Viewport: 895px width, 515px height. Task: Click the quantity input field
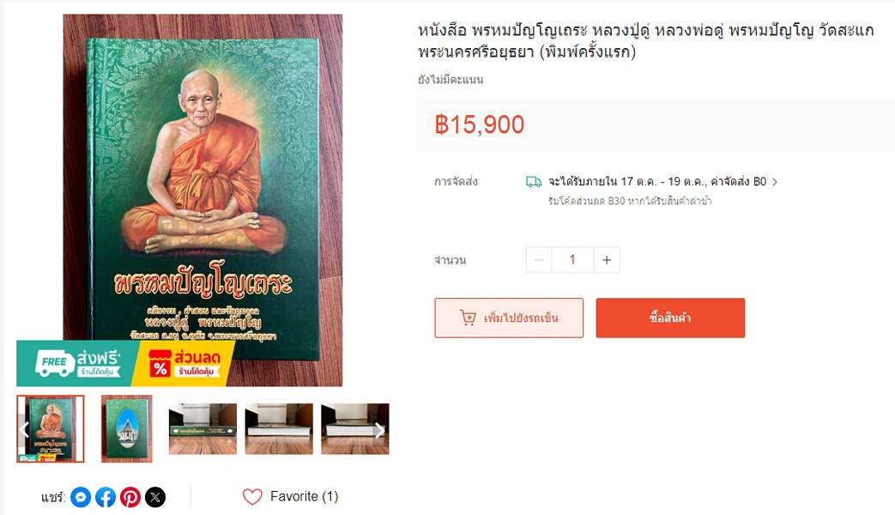pos(572,260)
